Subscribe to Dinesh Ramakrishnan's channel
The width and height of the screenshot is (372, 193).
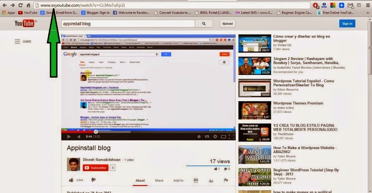pyautogui.click(x=95, y=168)
